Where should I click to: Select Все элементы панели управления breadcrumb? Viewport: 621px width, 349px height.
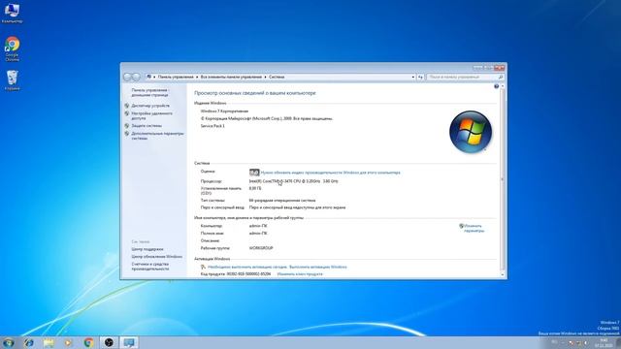tap(231, 78)
